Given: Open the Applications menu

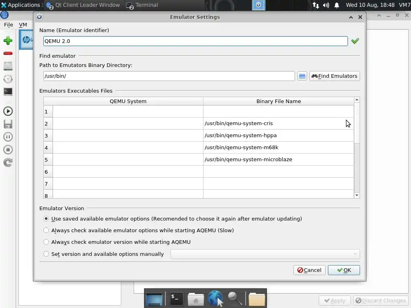Looking at the screenshot, I should [x=22, y=5].
